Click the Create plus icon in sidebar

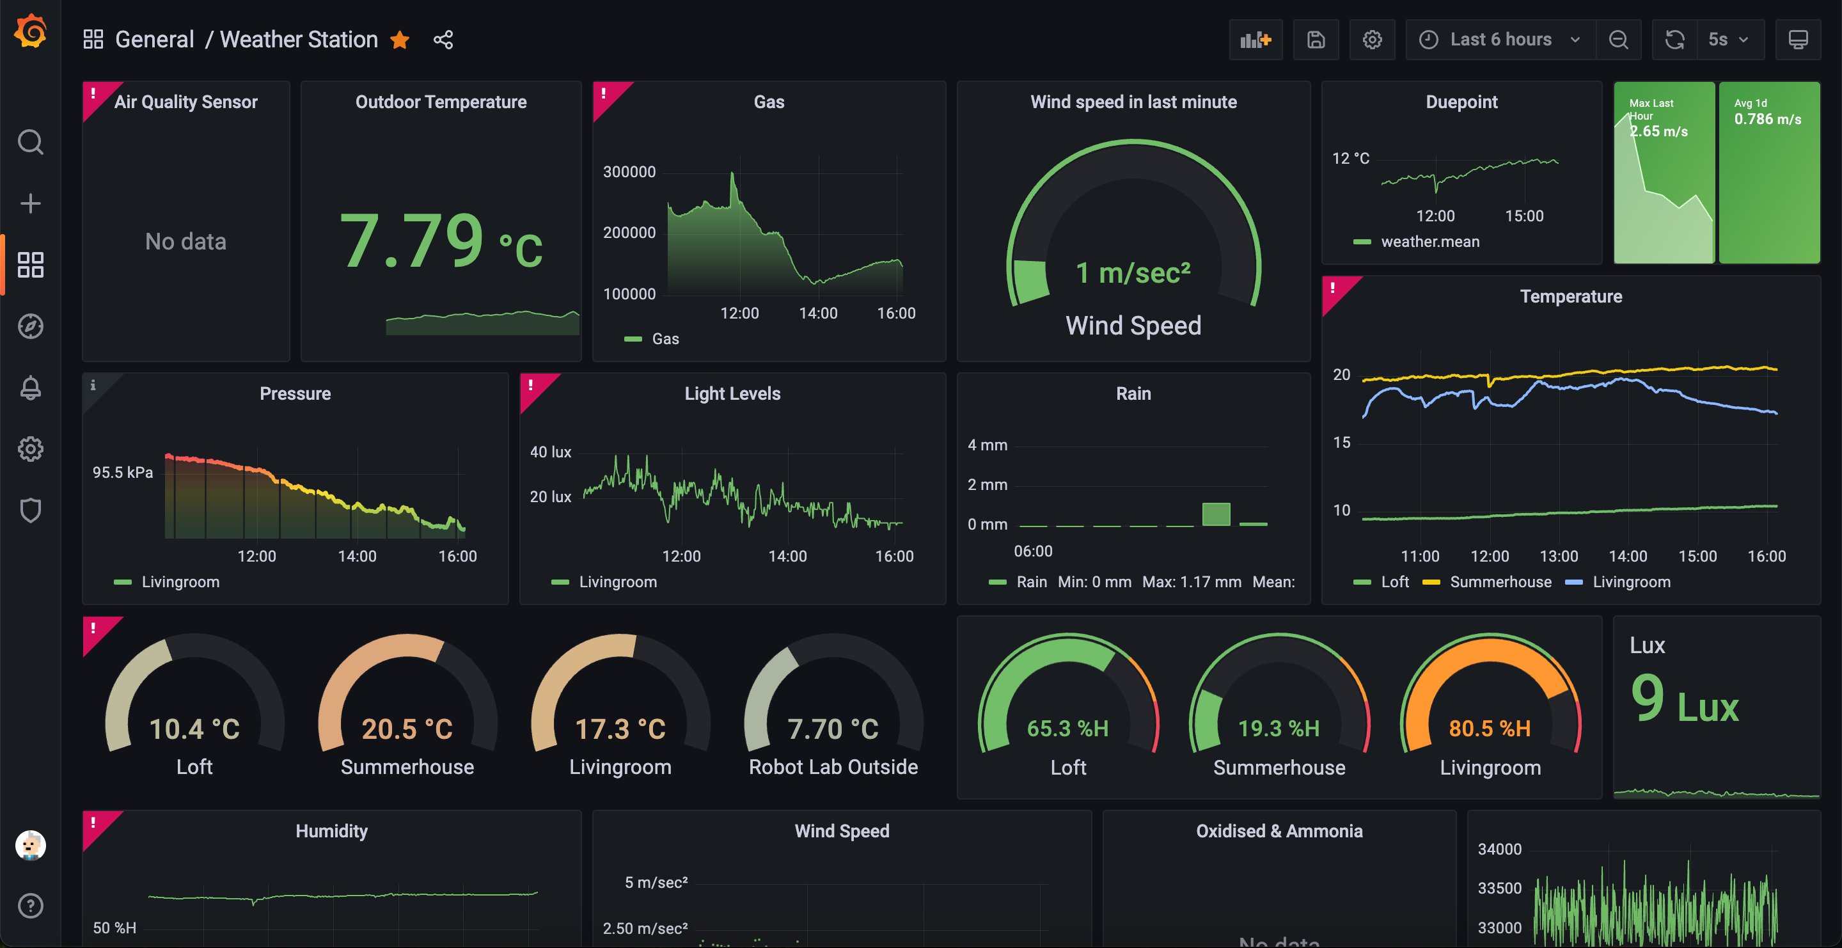pos(31,204)
